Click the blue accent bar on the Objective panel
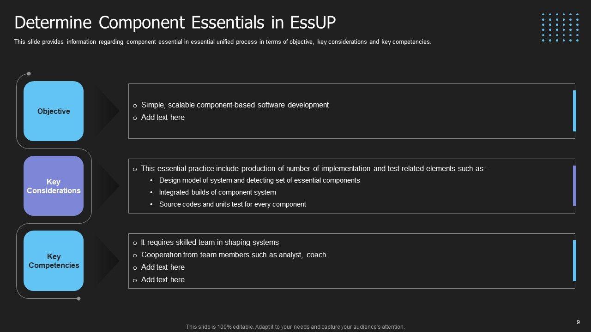 [x=574, y=111]
